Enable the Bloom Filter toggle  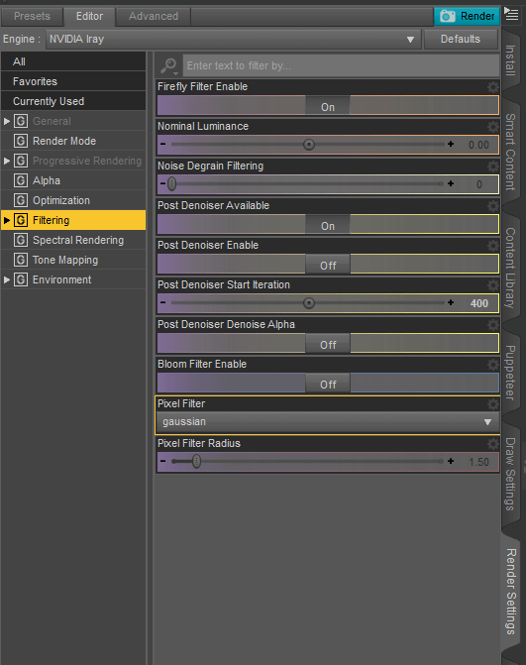(x=328, y=383)
